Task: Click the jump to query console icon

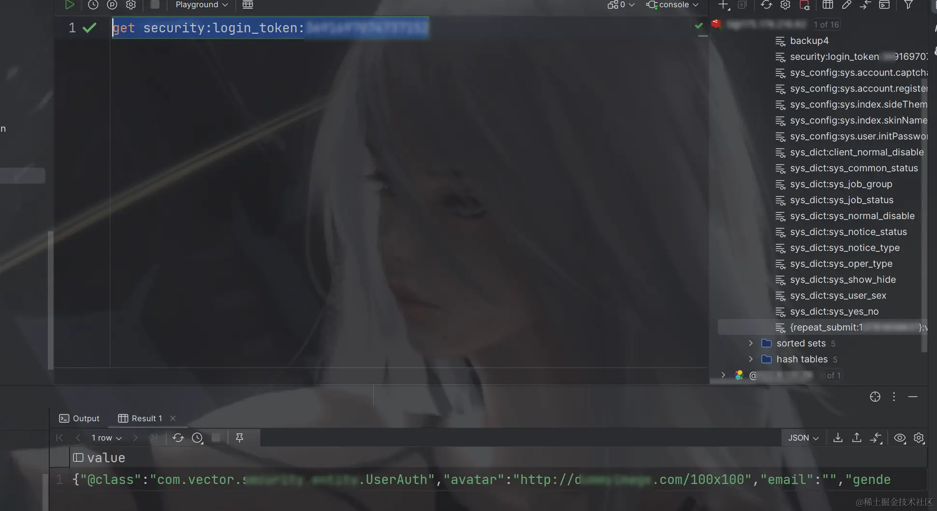Action: 866,5
